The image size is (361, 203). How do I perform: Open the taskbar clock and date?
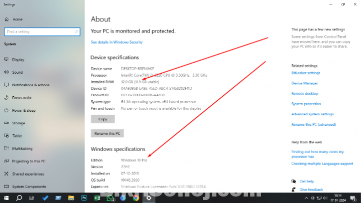pos(338,198)
